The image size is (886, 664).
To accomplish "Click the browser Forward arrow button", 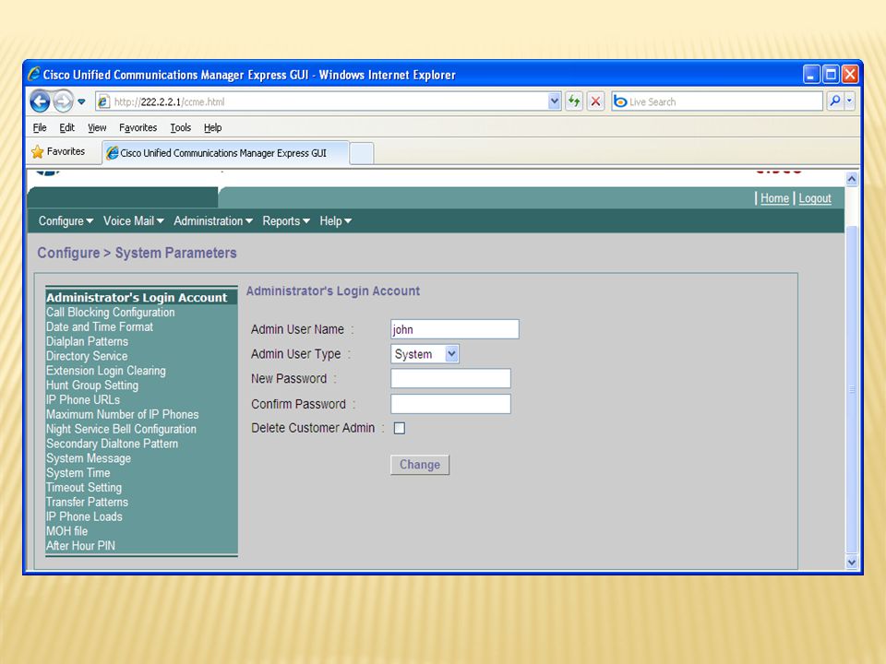I will (x=64, y=101).
